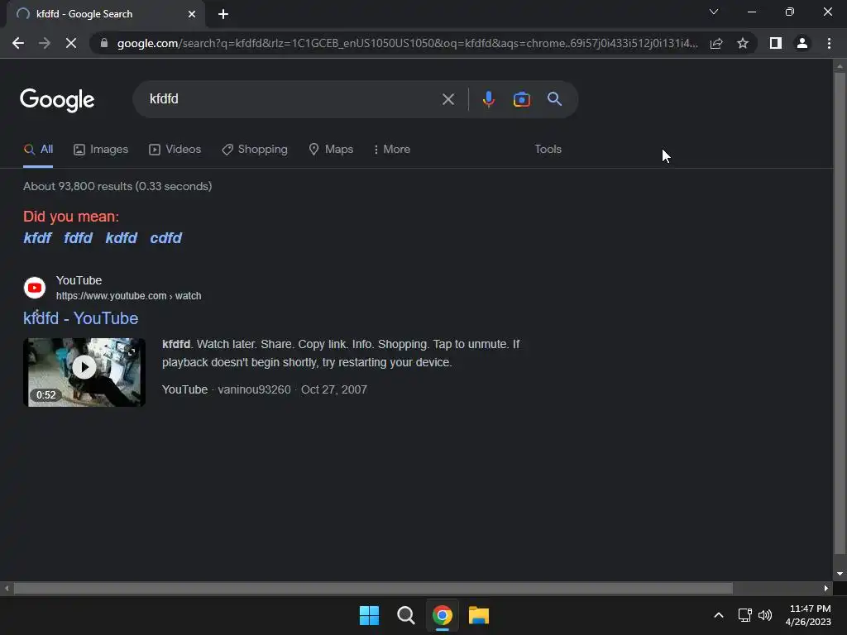Show hidden system tray icons
The width and height of the screenshot is (847, 635).
click(719, 615)
